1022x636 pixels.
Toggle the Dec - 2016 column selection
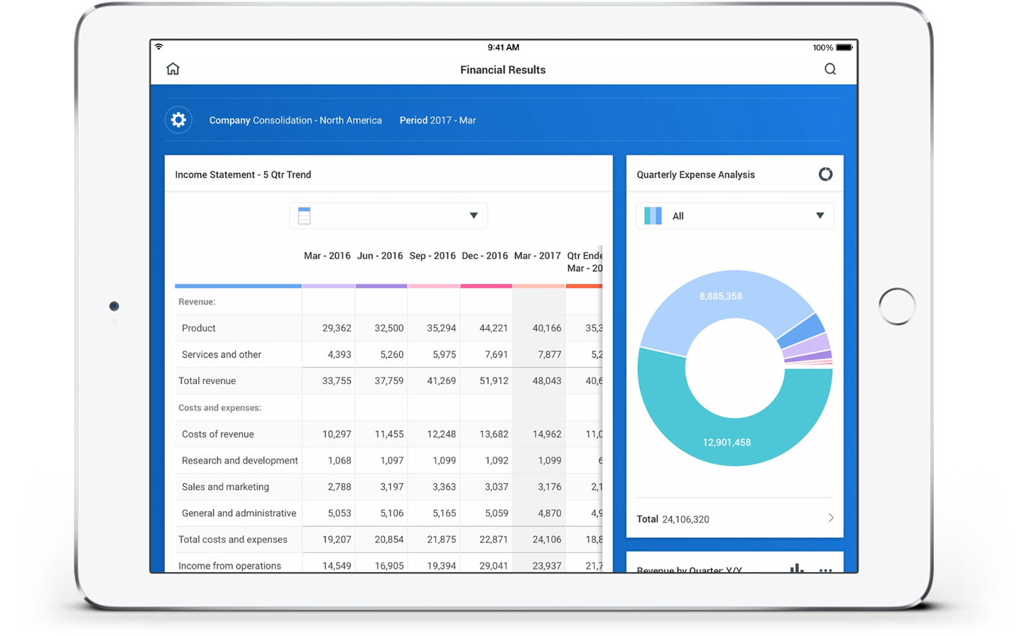click(x=484, y=256)
